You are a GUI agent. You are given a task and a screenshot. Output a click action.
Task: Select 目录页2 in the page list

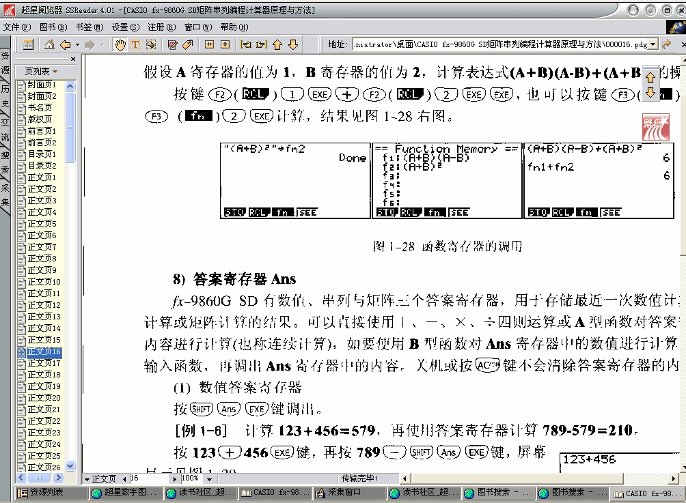click(x=42, y=166)
